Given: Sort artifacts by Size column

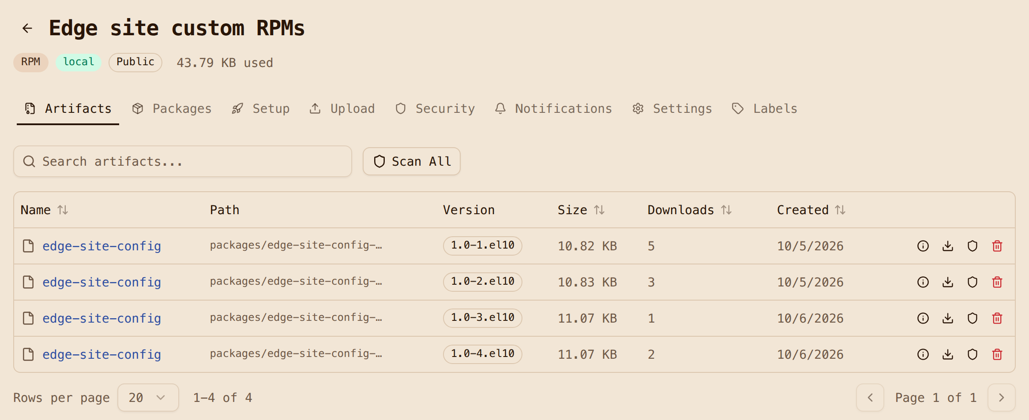Looking at the screenshot, I should 581,210.
